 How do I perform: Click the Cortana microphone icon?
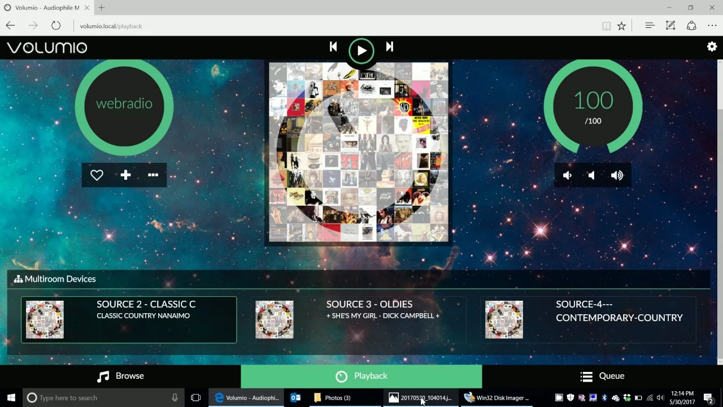pos(175,397)
